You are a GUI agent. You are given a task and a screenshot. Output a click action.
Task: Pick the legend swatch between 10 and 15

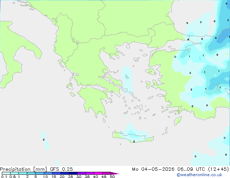coord(48,173)
